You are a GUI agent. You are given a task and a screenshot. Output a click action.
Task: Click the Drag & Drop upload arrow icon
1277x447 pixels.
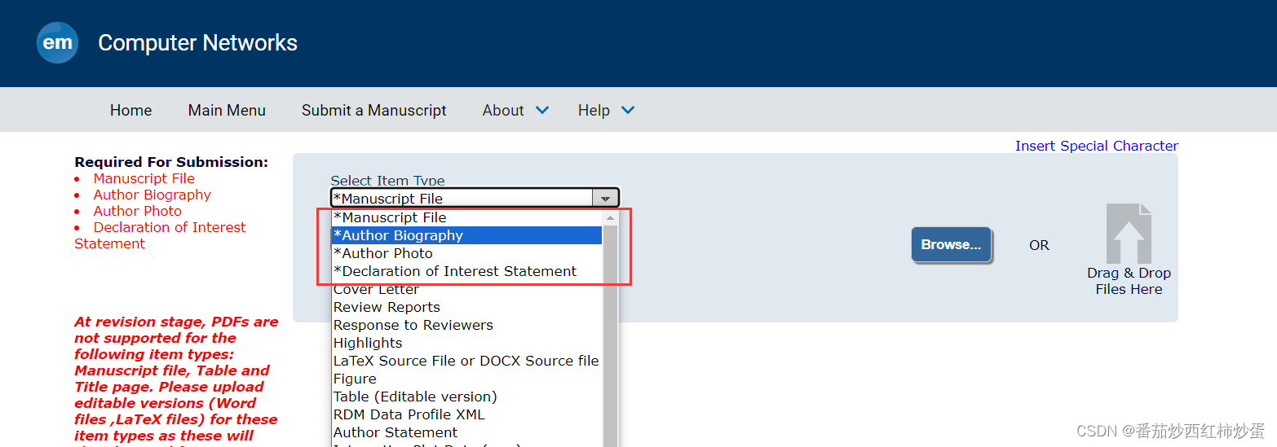click(1129, 234)
